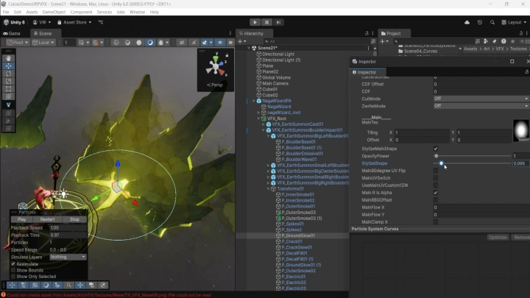Collapse the Transforms01 tree node
Viewport: 530px width, 298px height.
[x=269, y=189]
